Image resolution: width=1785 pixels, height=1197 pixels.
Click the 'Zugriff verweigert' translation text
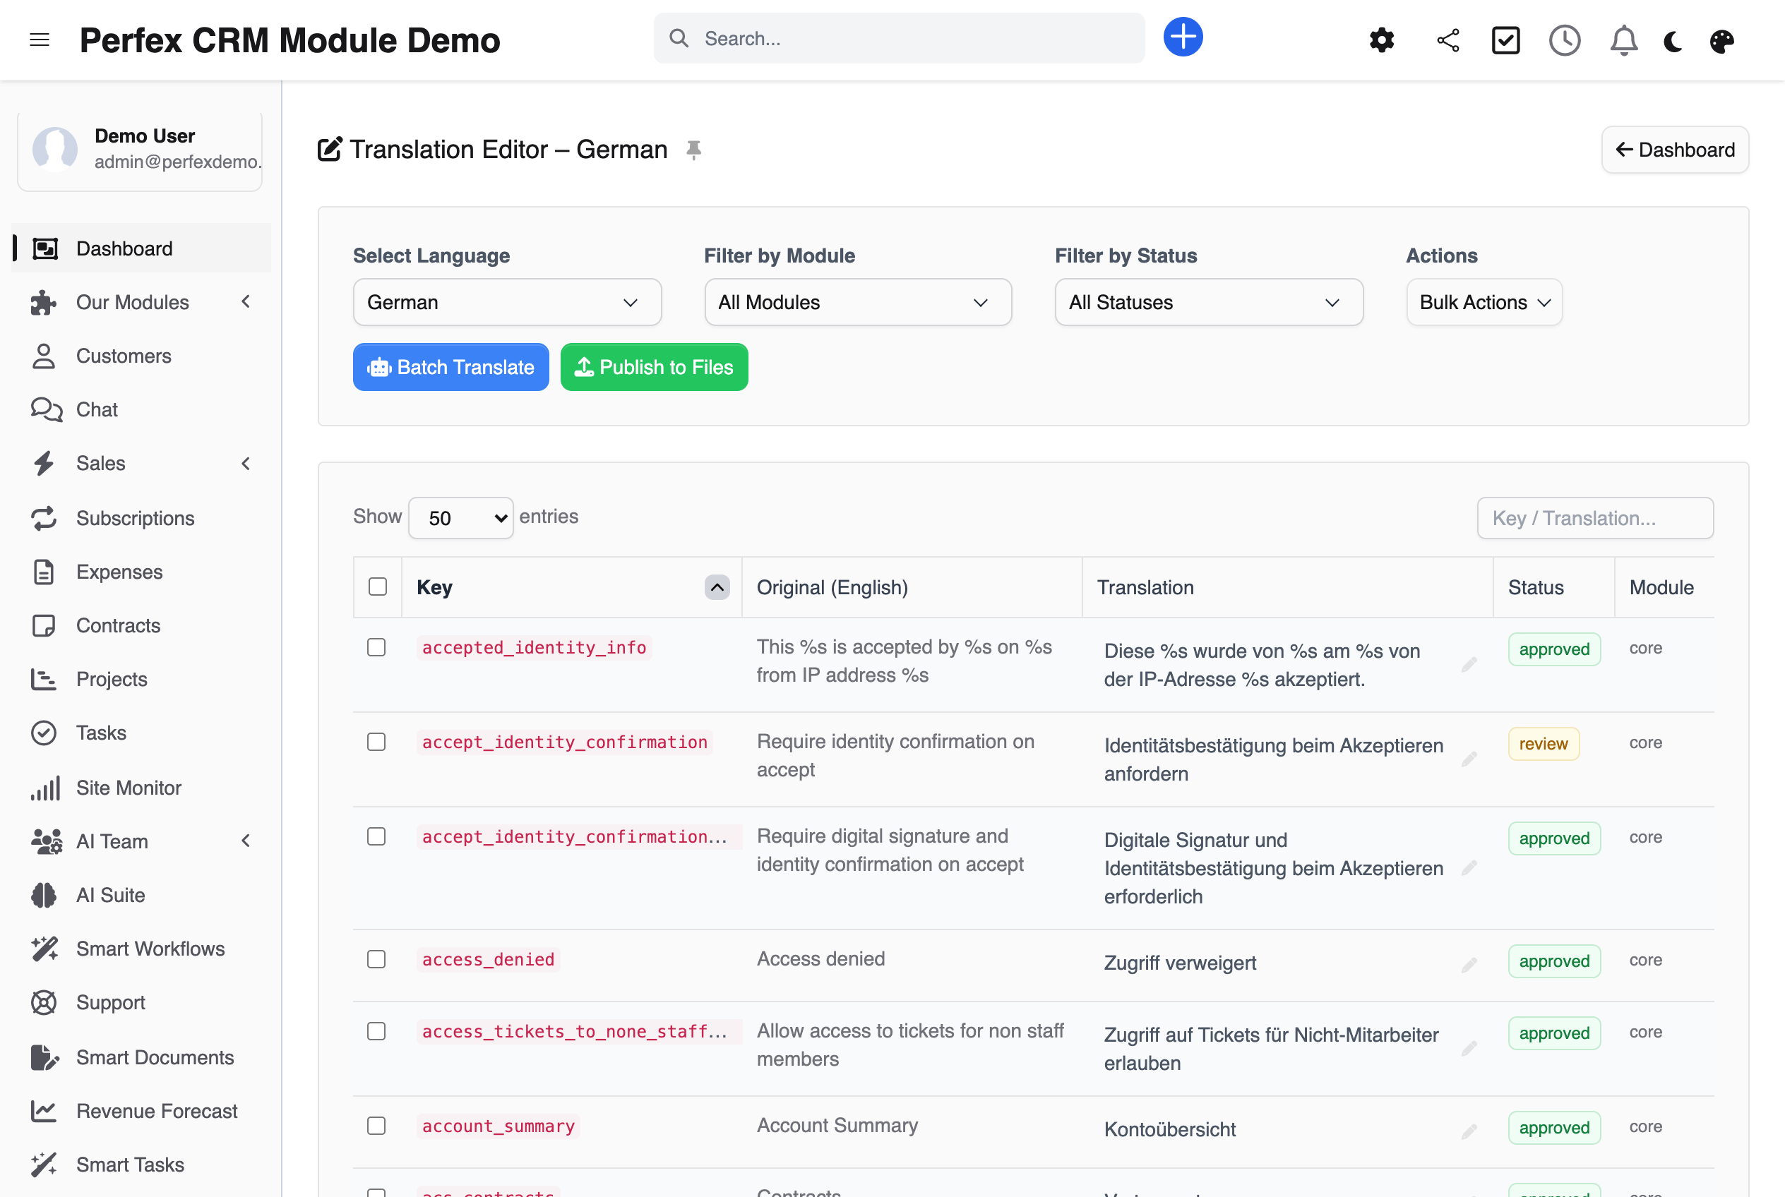coord(1179,963)
